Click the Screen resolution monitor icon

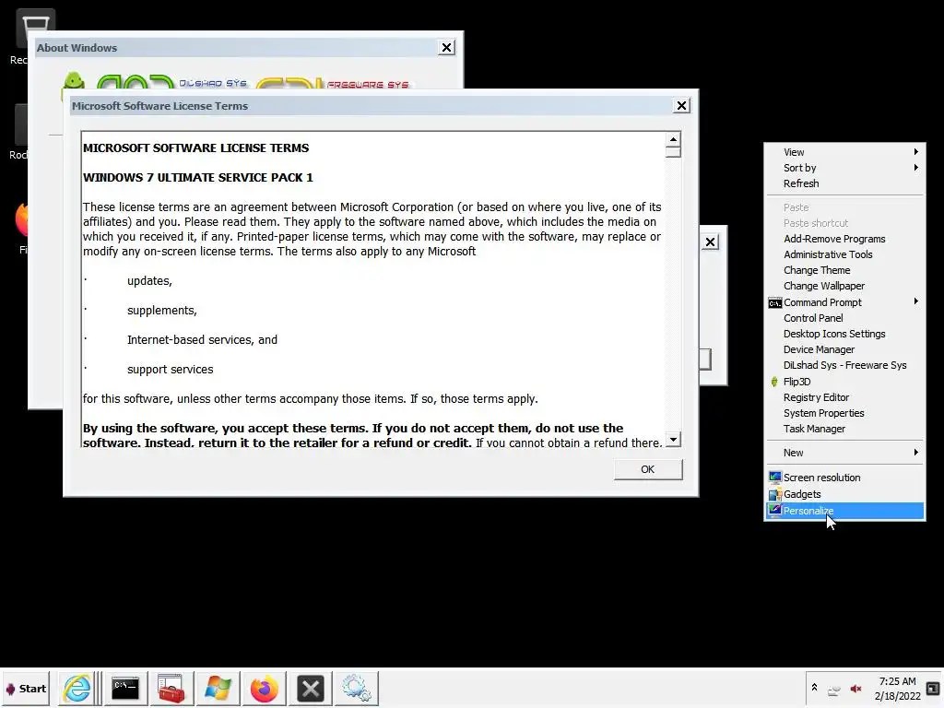[x=774, y=478]
